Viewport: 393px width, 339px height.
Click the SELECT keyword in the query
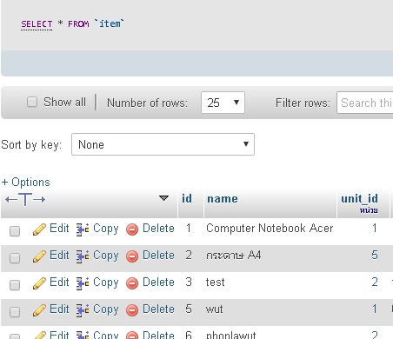point(37,24)
